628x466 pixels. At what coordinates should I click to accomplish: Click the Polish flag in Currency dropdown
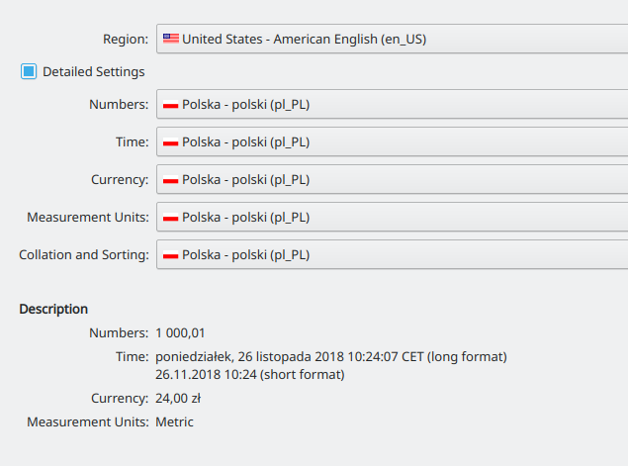pyautogui.click(x=171, y=179)
